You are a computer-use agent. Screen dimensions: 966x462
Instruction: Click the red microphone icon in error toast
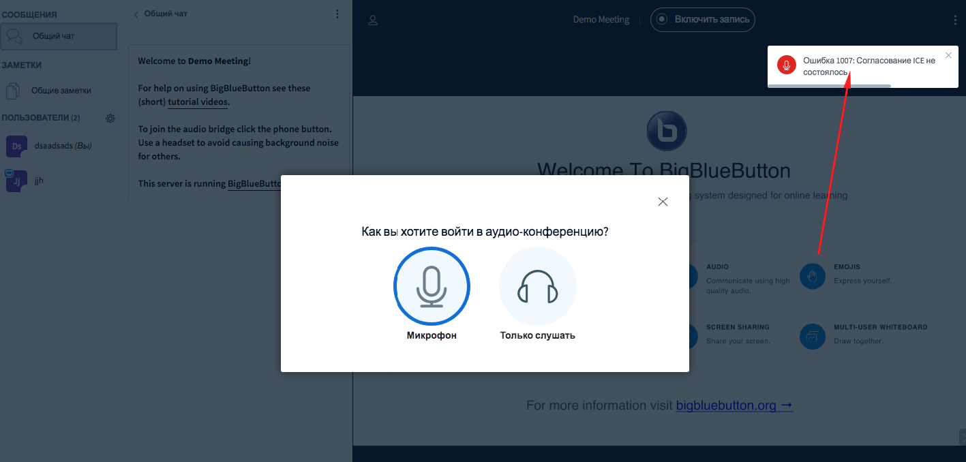(787, 65)
